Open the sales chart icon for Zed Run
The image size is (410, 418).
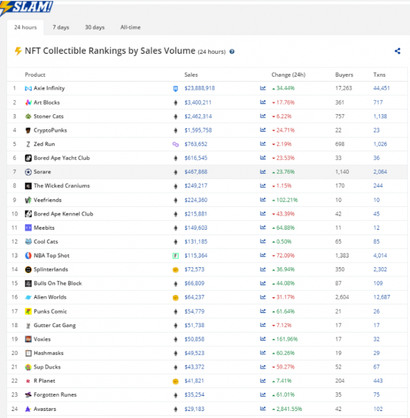pos(262,144)
